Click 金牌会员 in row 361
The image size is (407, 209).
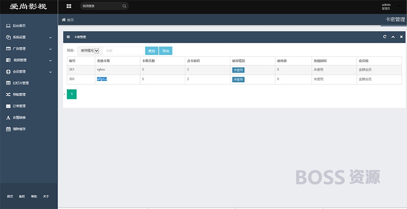pyautogui.click(x=365, y=70)
